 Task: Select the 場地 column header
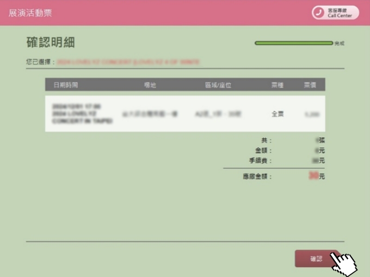(x=150, y=85)
